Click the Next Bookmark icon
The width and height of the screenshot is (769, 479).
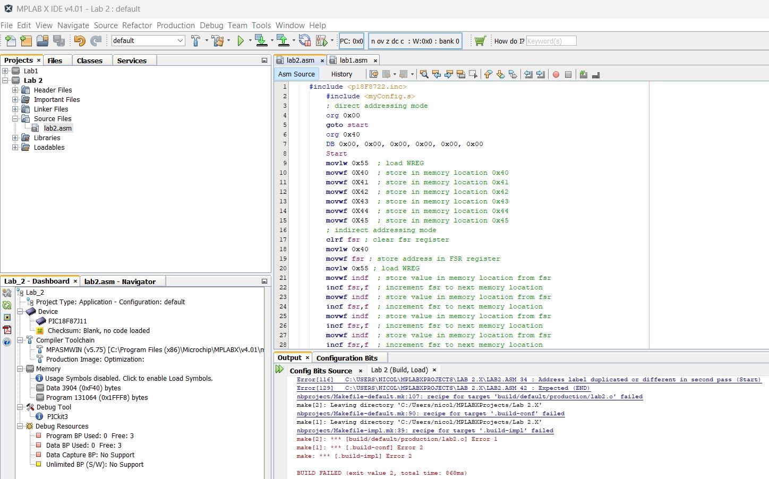(x=500, y=74)
